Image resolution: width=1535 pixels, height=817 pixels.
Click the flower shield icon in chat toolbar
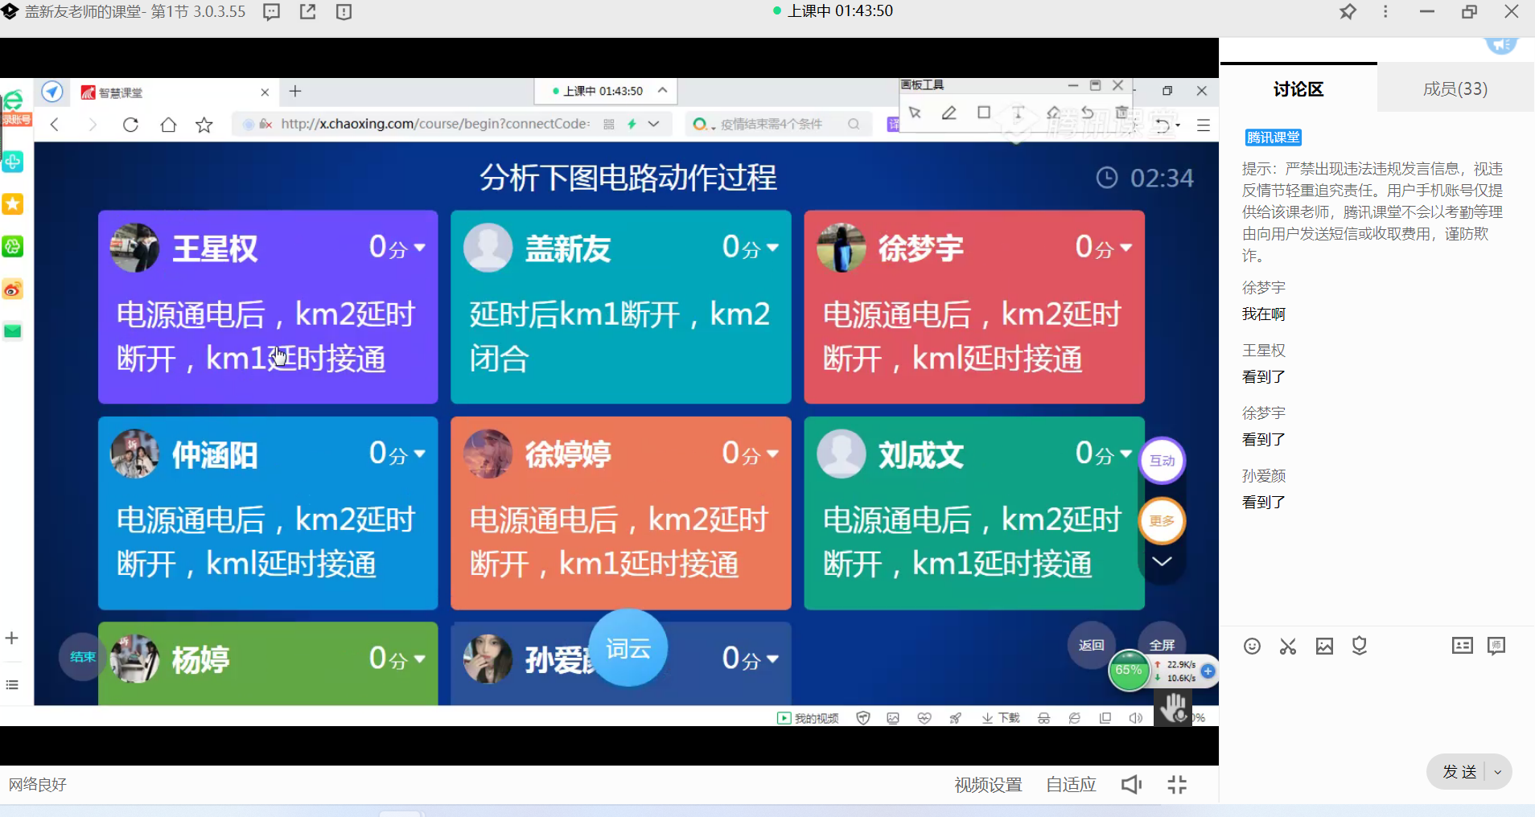click(x=1360, y=646)
